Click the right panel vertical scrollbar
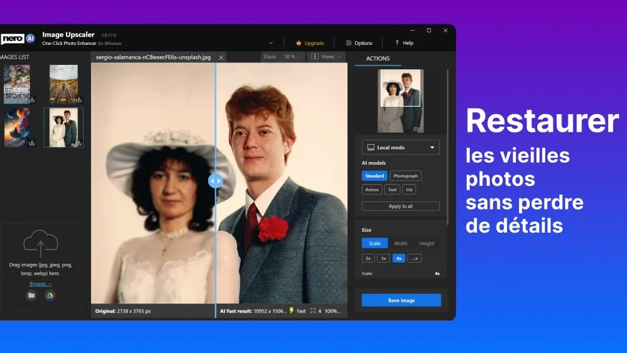Screen dimensions: 627x353 (x=447, y=147)
